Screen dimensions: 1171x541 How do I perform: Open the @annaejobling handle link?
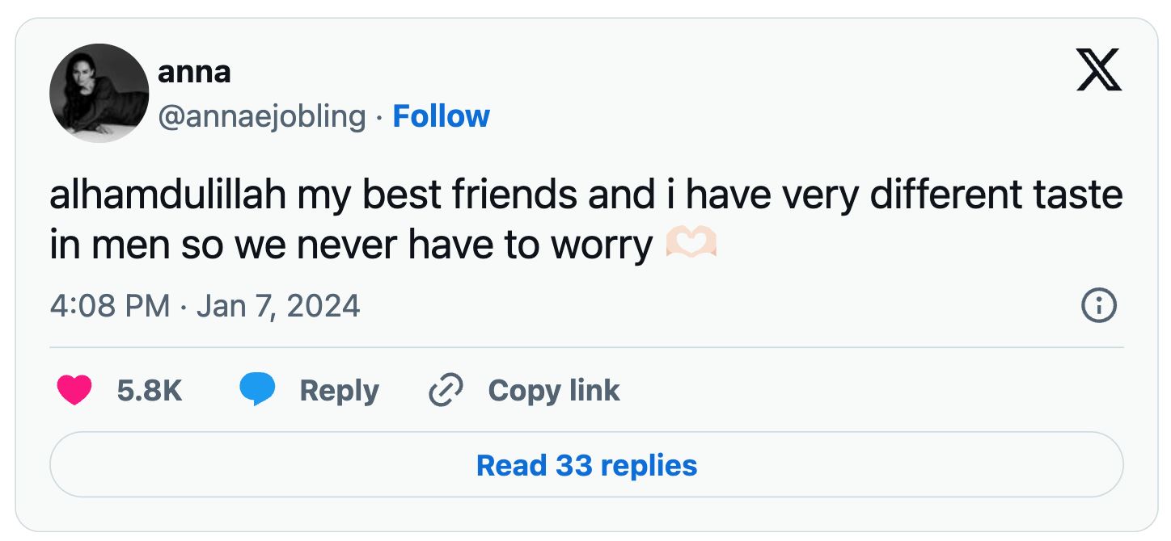coord(261,116)
